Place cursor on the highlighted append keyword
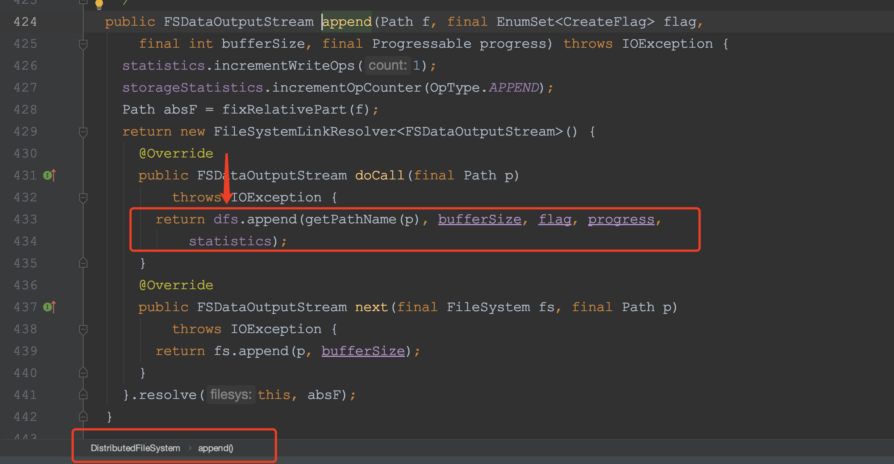Screen dimensions: 894x464 (346, 22)
